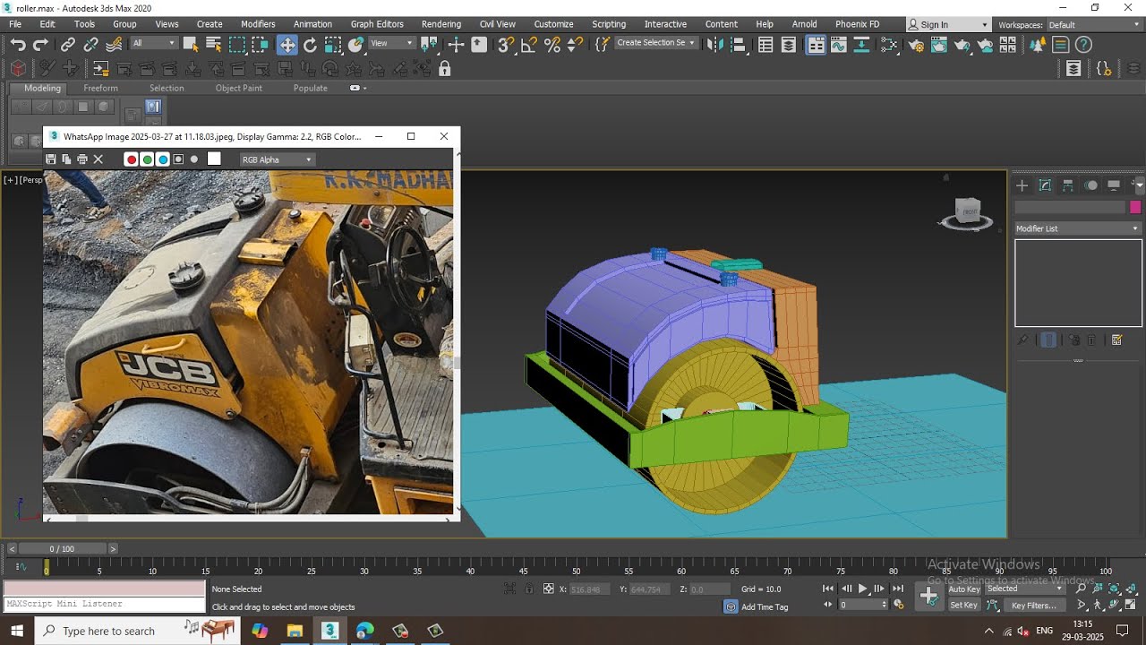The image size is (1146, 645).
Task: Open the Modifiers menu
Action: pyautogui.click(x=258, y=24)
